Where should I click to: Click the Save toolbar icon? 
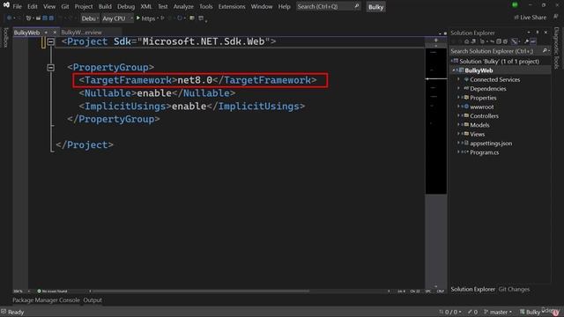45,18
